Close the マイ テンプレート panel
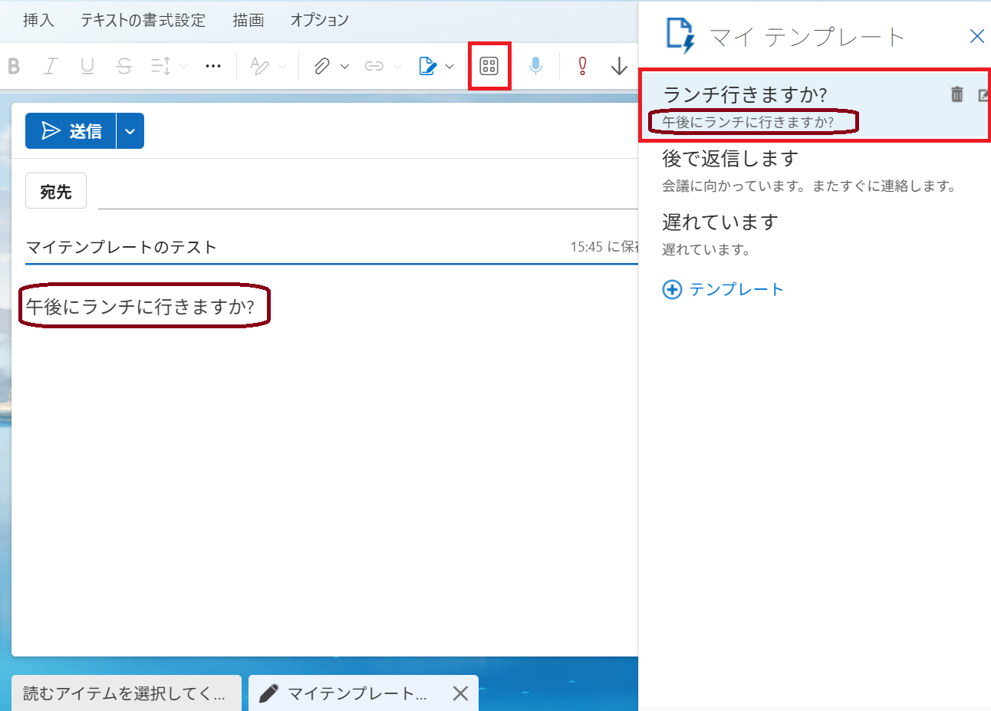This screenshot has width=991, height=711. click(x=976, y=36)
